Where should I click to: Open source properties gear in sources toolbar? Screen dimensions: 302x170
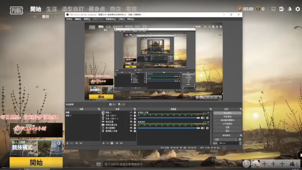[x=112, y=143]
